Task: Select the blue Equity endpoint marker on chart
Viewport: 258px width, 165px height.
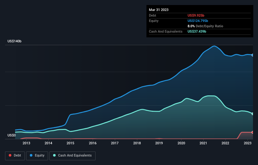Action: click(253, 55)
